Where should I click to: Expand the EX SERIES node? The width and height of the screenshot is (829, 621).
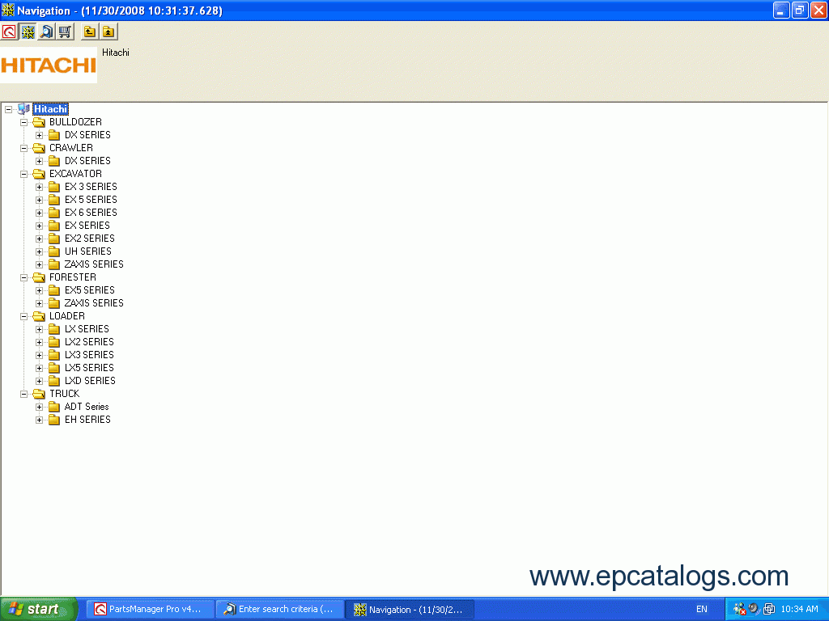39,226
